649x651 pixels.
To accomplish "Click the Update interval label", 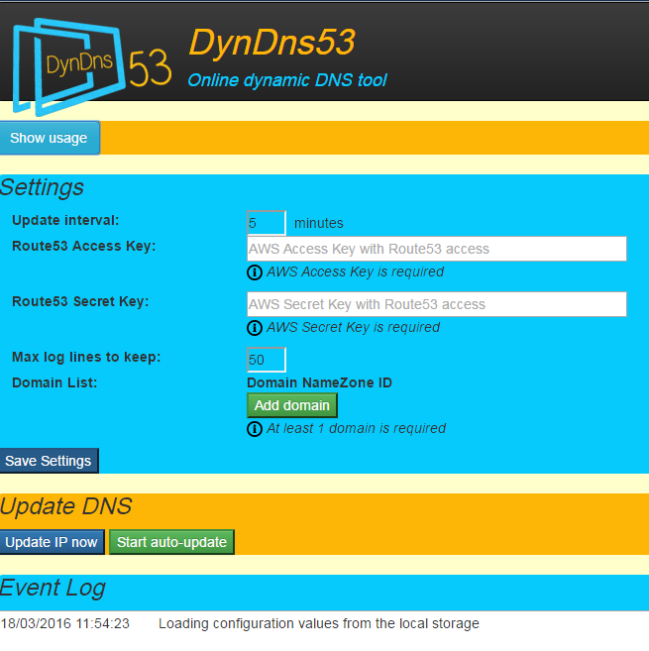I will coord(65,220).
